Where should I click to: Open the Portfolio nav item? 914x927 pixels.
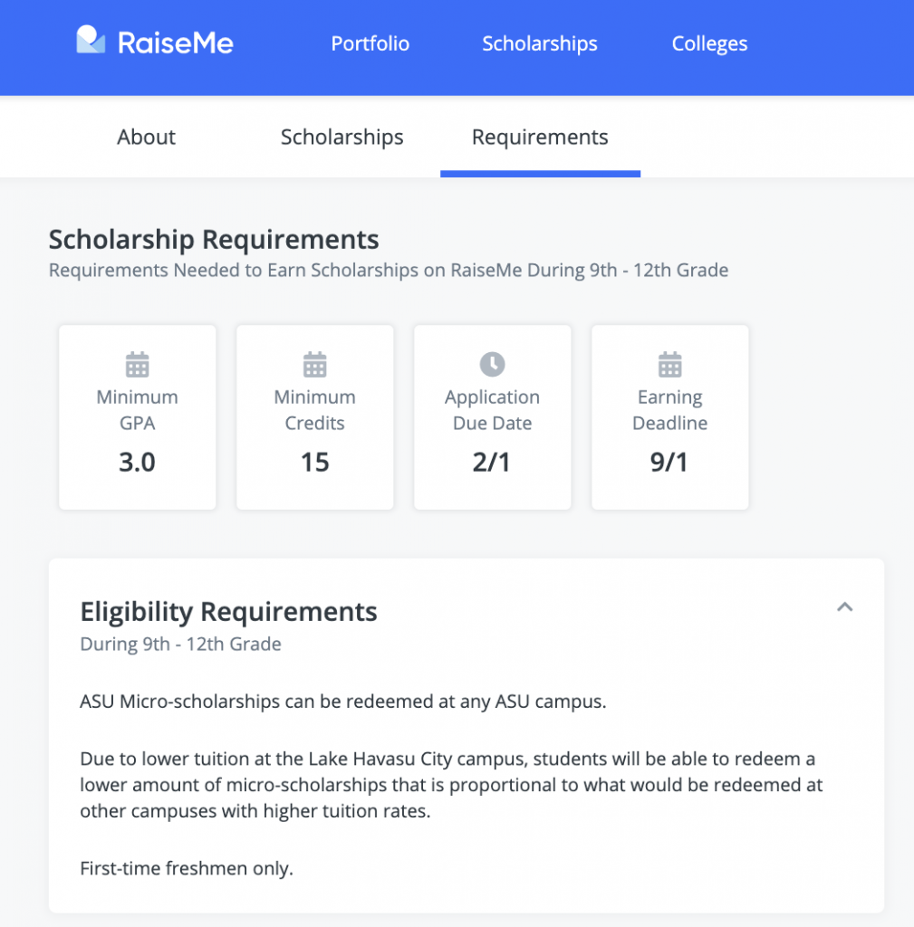coord(370,43)
